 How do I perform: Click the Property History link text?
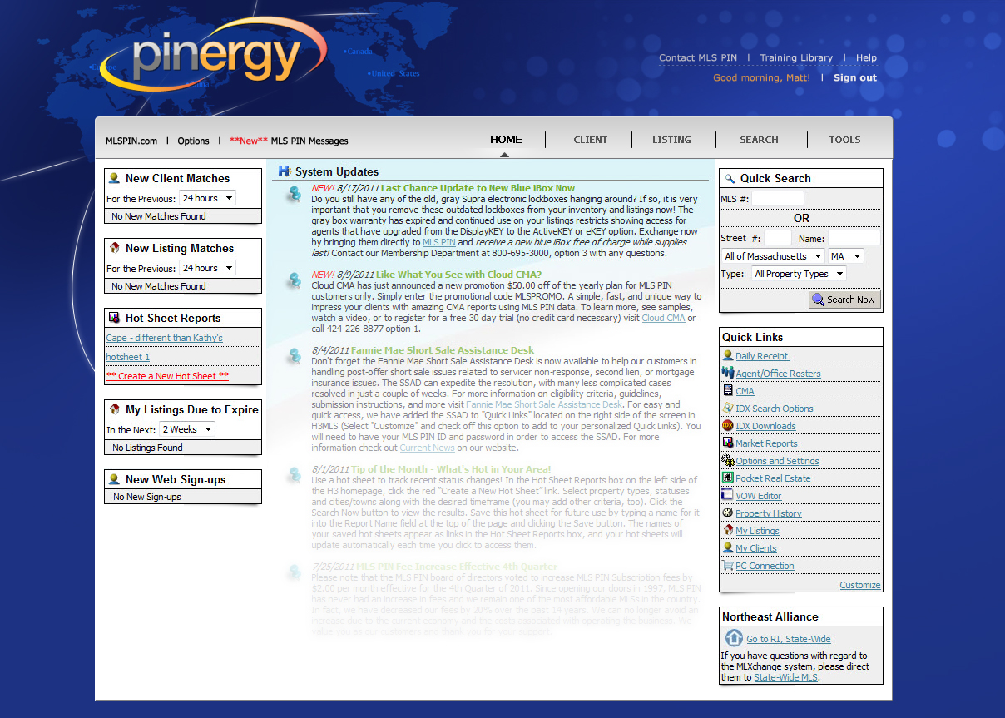click(769, 513)
